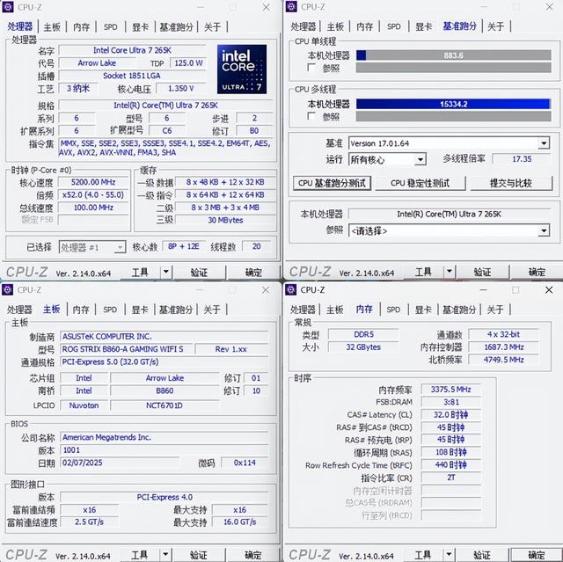Click the 微码 value 0x114
Image resolution: width=563 pixels, height=562 pixels.
click(x=245, y=463)
